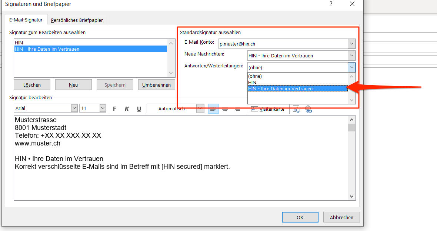
Task: Cancel with the Abbrechen button
Action: pyautogui.click(x=341, y=217)
